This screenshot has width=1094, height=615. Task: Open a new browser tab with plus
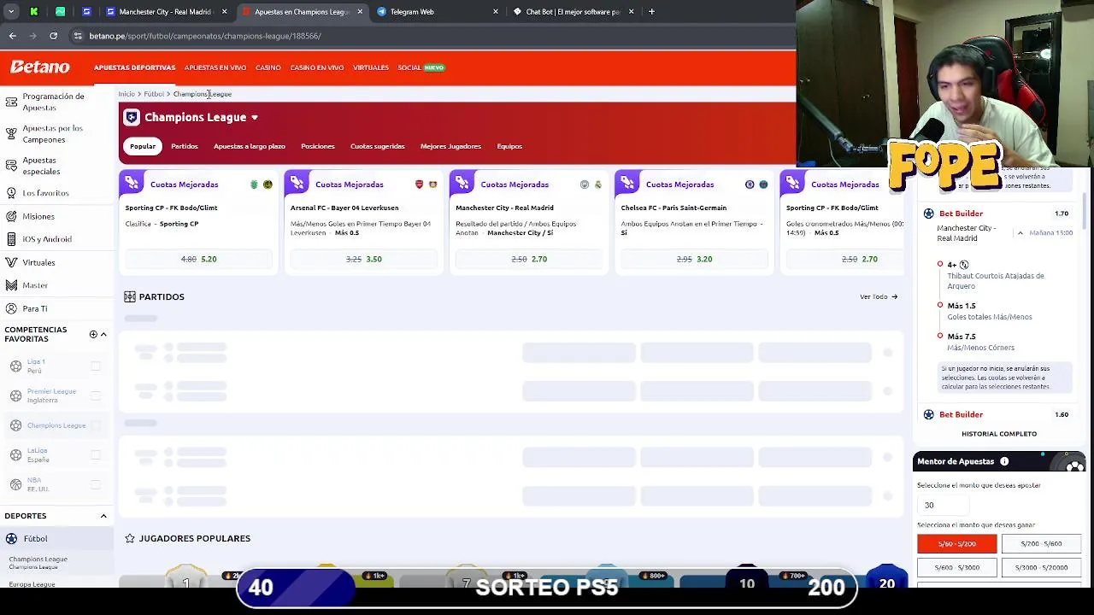click(x=651, y=12)
